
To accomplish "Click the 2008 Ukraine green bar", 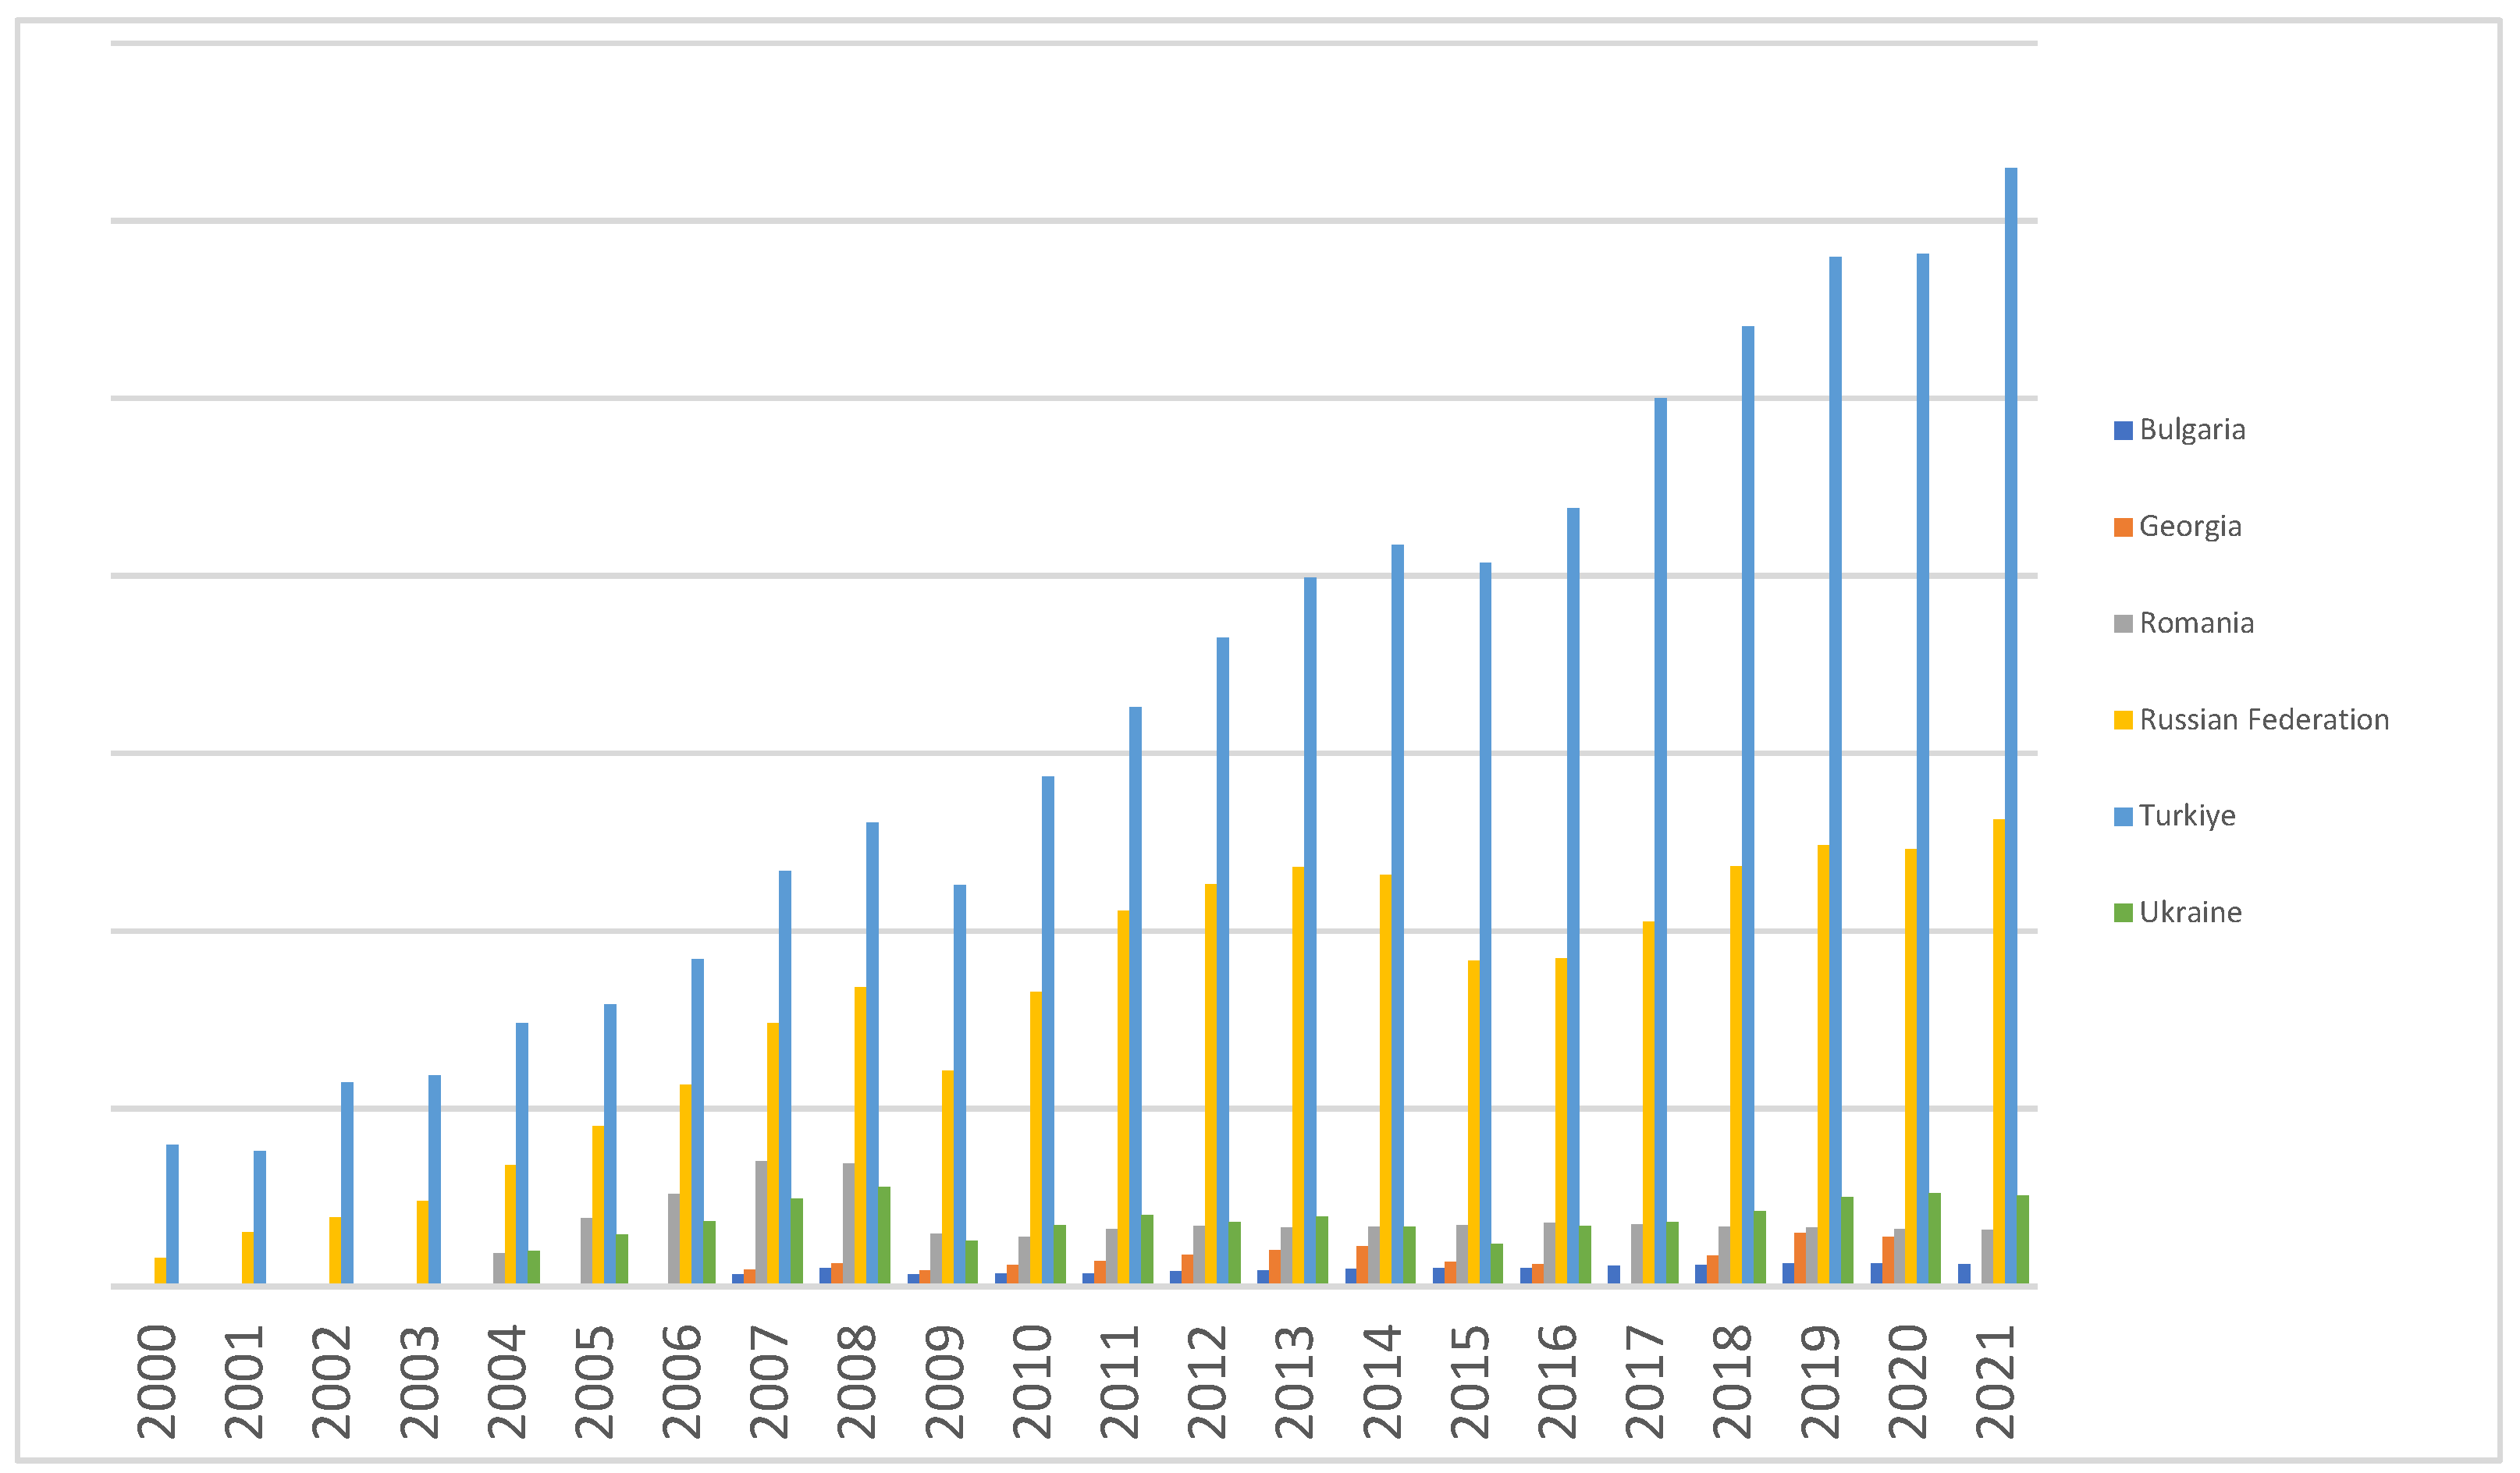I will (x=884, y=1235).
